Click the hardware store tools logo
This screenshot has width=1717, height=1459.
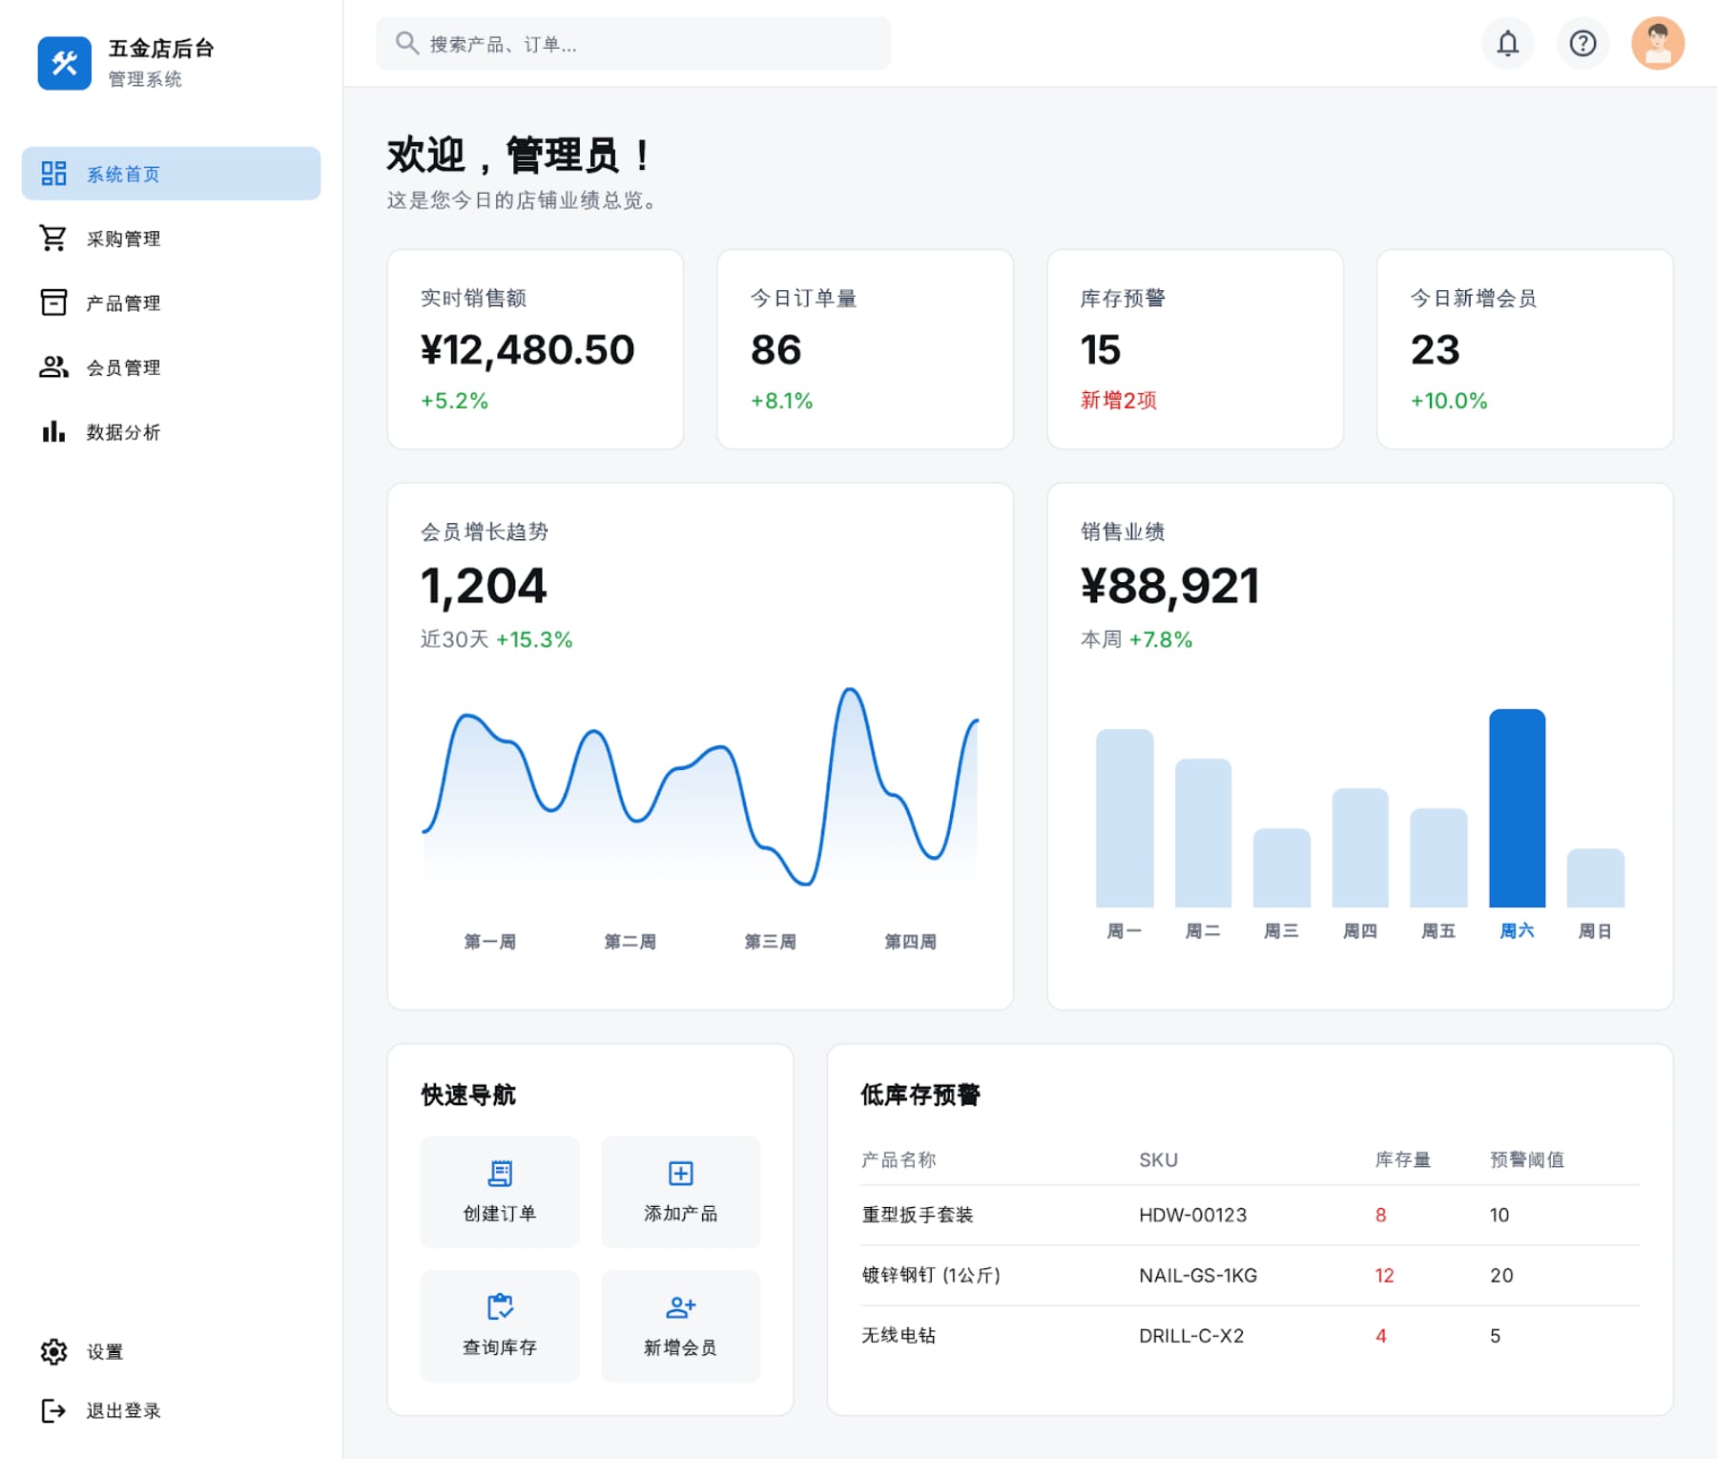click(65, 63)
